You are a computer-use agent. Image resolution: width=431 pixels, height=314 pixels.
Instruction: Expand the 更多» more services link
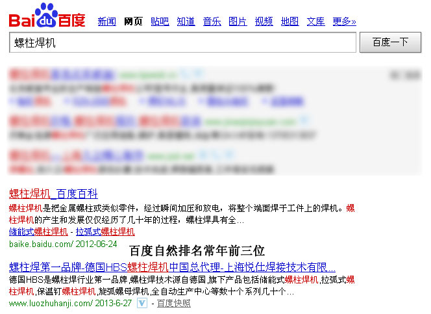[344, 21]
